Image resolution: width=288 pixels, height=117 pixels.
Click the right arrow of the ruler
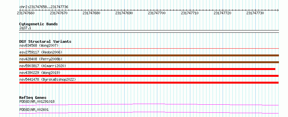278,10
